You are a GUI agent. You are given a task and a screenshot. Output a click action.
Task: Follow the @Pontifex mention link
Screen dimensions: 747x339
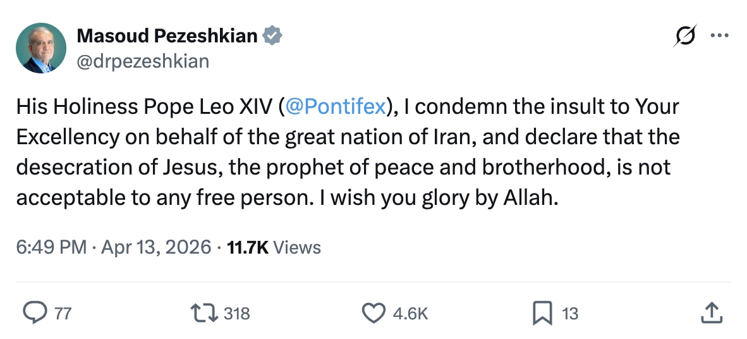point(335,107)
